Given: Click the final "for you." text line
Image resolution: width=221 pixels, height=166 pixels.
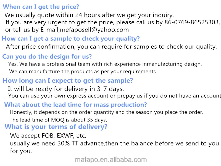Looking at the screenshot, I should [x=21, y=151].
